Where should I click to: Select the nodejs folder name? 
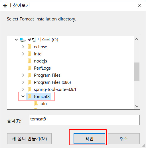[40, 61]
